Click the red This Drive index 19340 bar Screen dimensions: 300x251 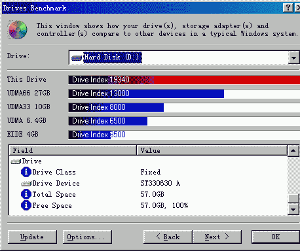[184, 80]
